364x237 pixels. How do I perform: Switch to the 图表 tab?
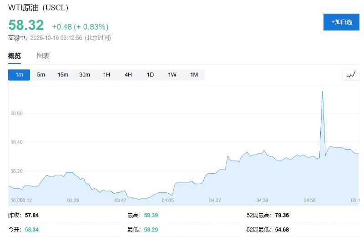coord(43,56)
